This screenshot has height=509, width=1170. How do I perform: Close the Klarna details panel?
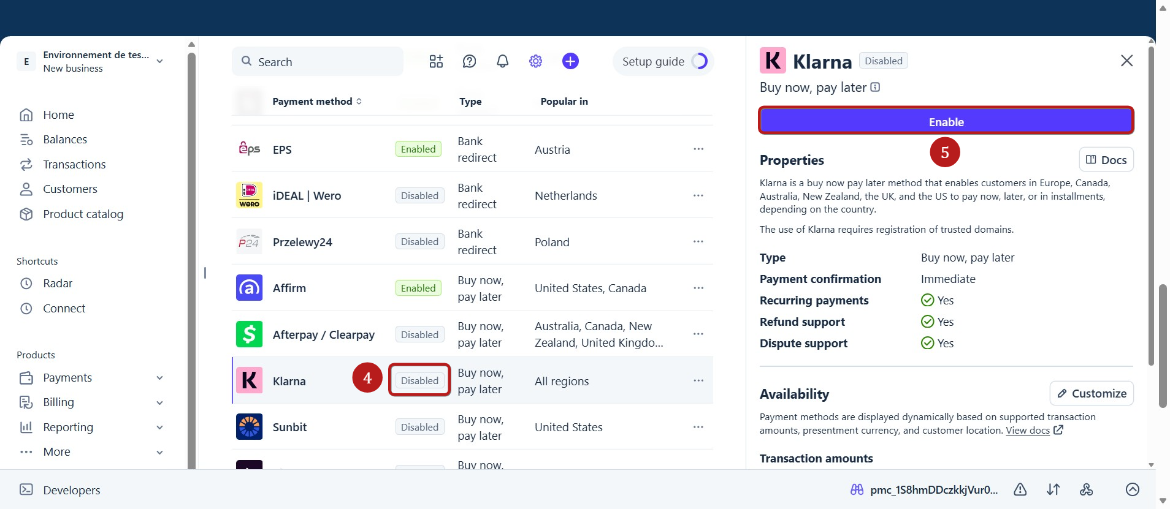click(x=1126, y=61)
